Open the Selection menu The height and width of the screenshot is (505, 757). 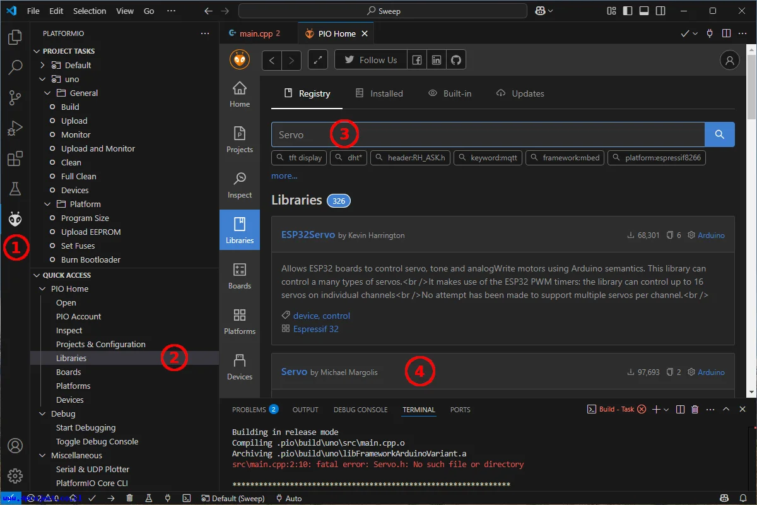tap(90, 11)
